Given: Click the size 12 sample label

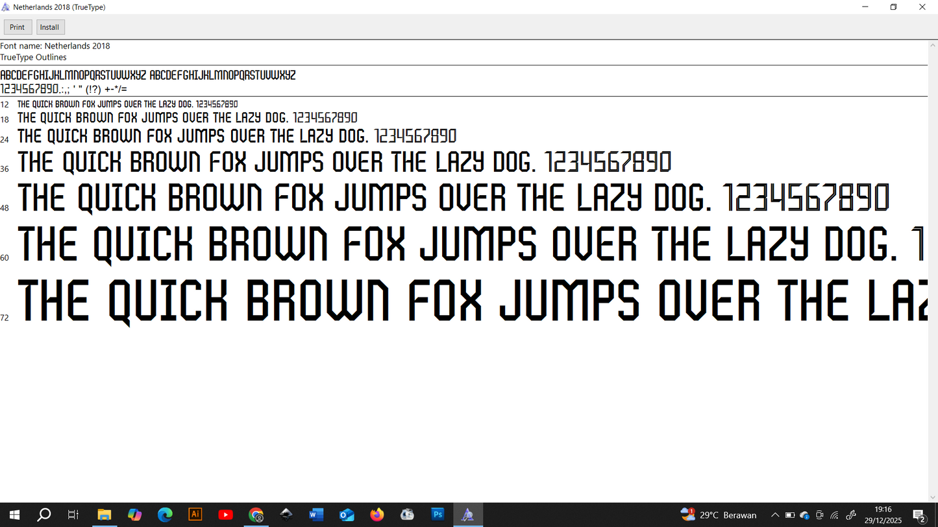Looking at the screenshot, I should (x=5, y=104).
